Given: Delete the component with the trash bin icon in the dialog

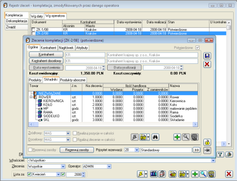Looking at the screenshot, I should (x=195, y=137).
